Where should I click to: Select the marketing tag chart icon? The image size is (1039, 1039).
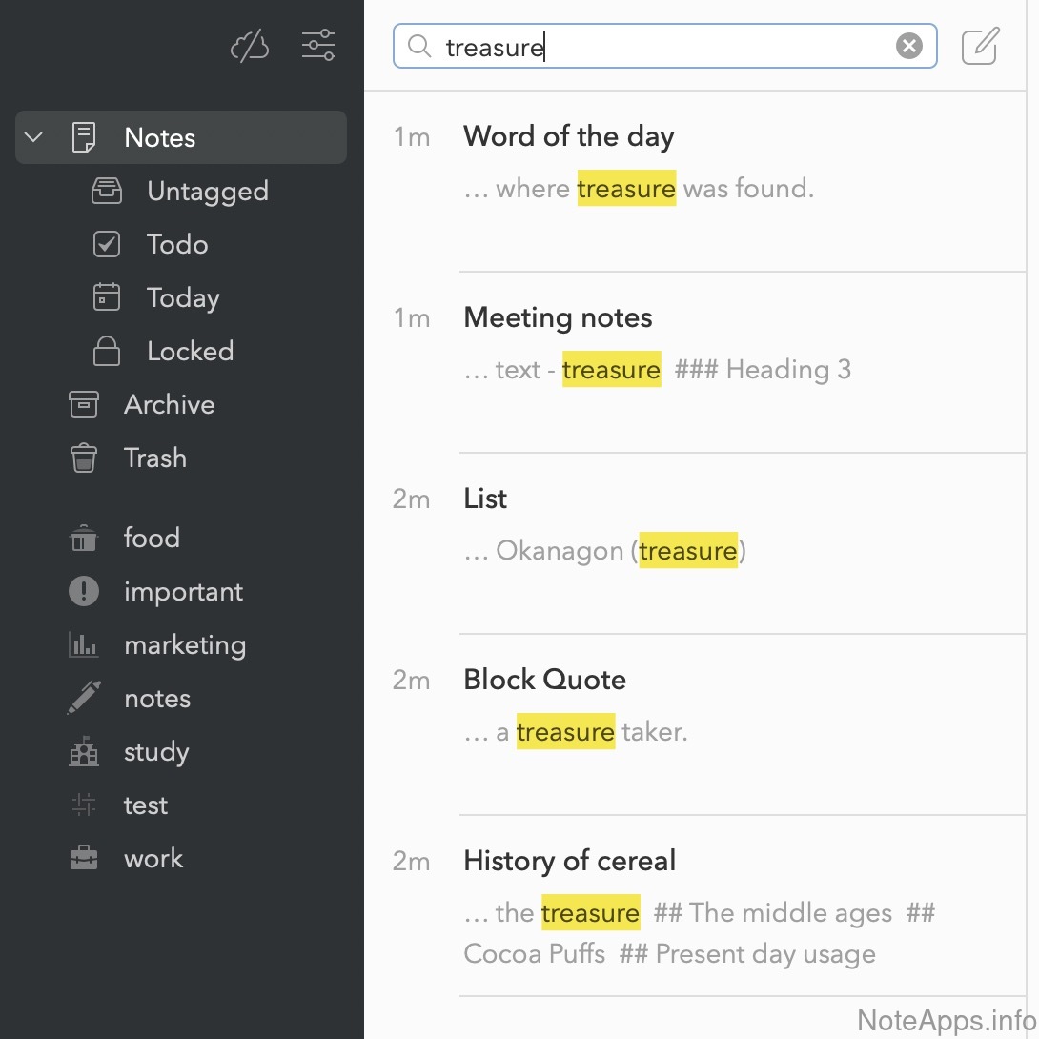click(x=84, y=645)
